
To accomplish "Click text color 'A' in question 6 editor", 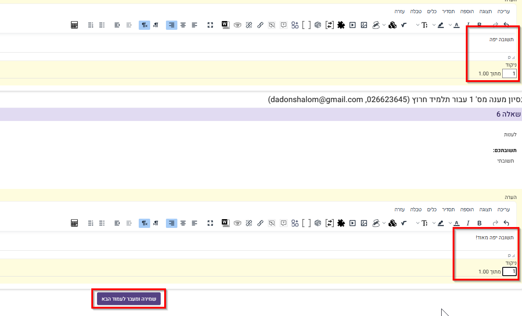I will coord(457,223).
